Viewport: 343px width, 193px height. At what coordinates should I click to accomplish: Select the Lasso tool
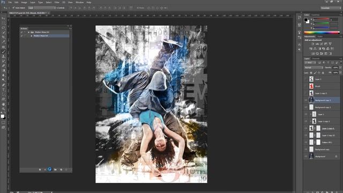(3, 28)
